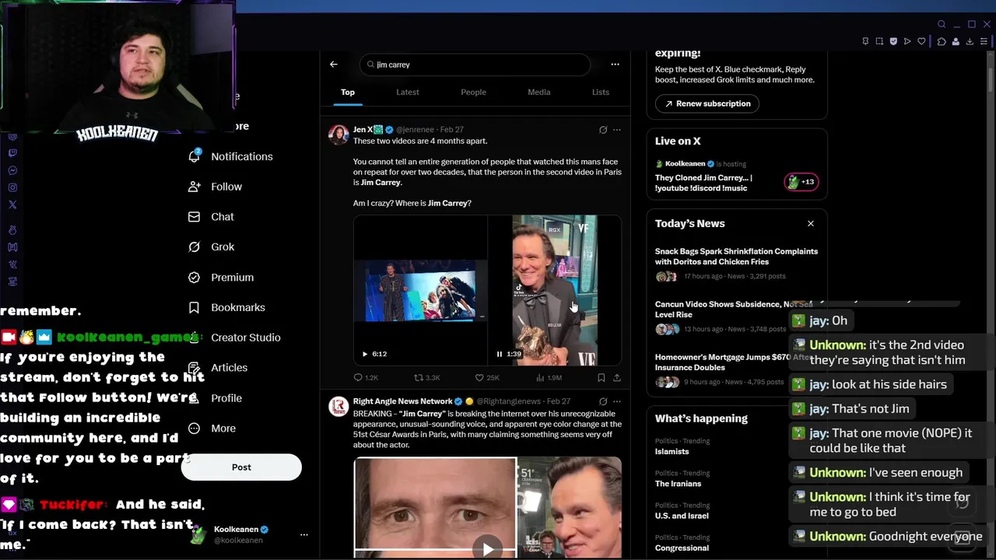The height and width of the screenshot is (560, 996).
Task: Open the X panel in browser sidebar
Action: click(12, 205)
